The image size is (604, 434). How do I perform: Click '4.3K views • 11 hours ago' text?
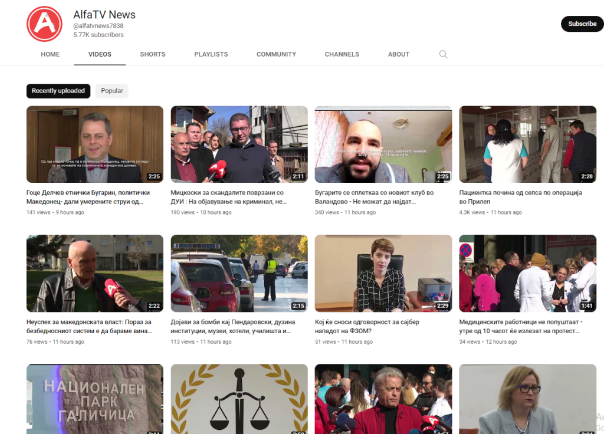tap(490, 212)
